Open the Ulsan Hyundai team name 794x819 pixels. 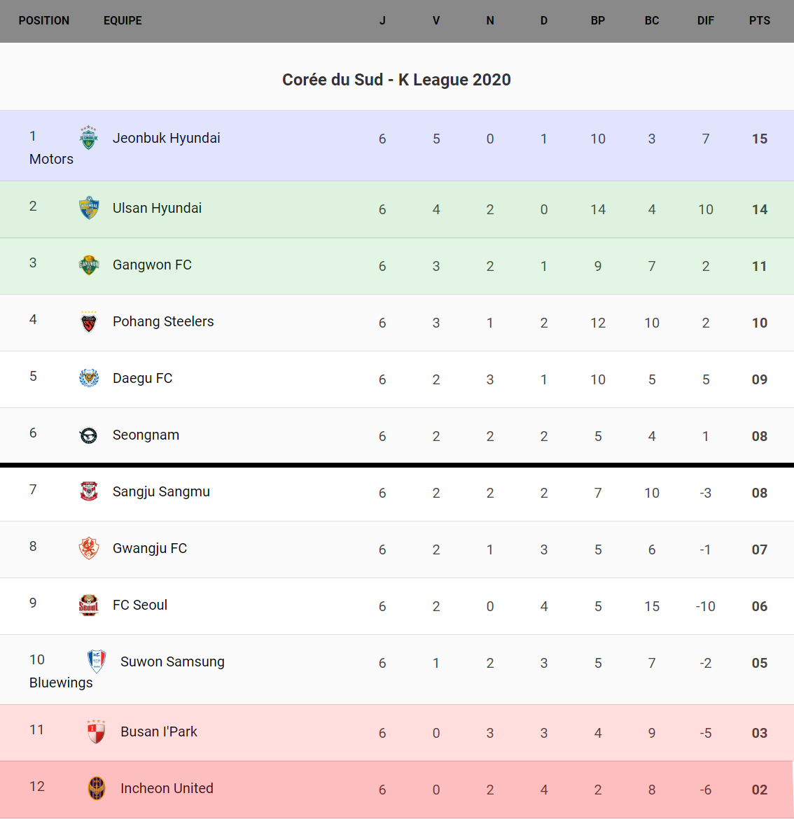[157, 208]
